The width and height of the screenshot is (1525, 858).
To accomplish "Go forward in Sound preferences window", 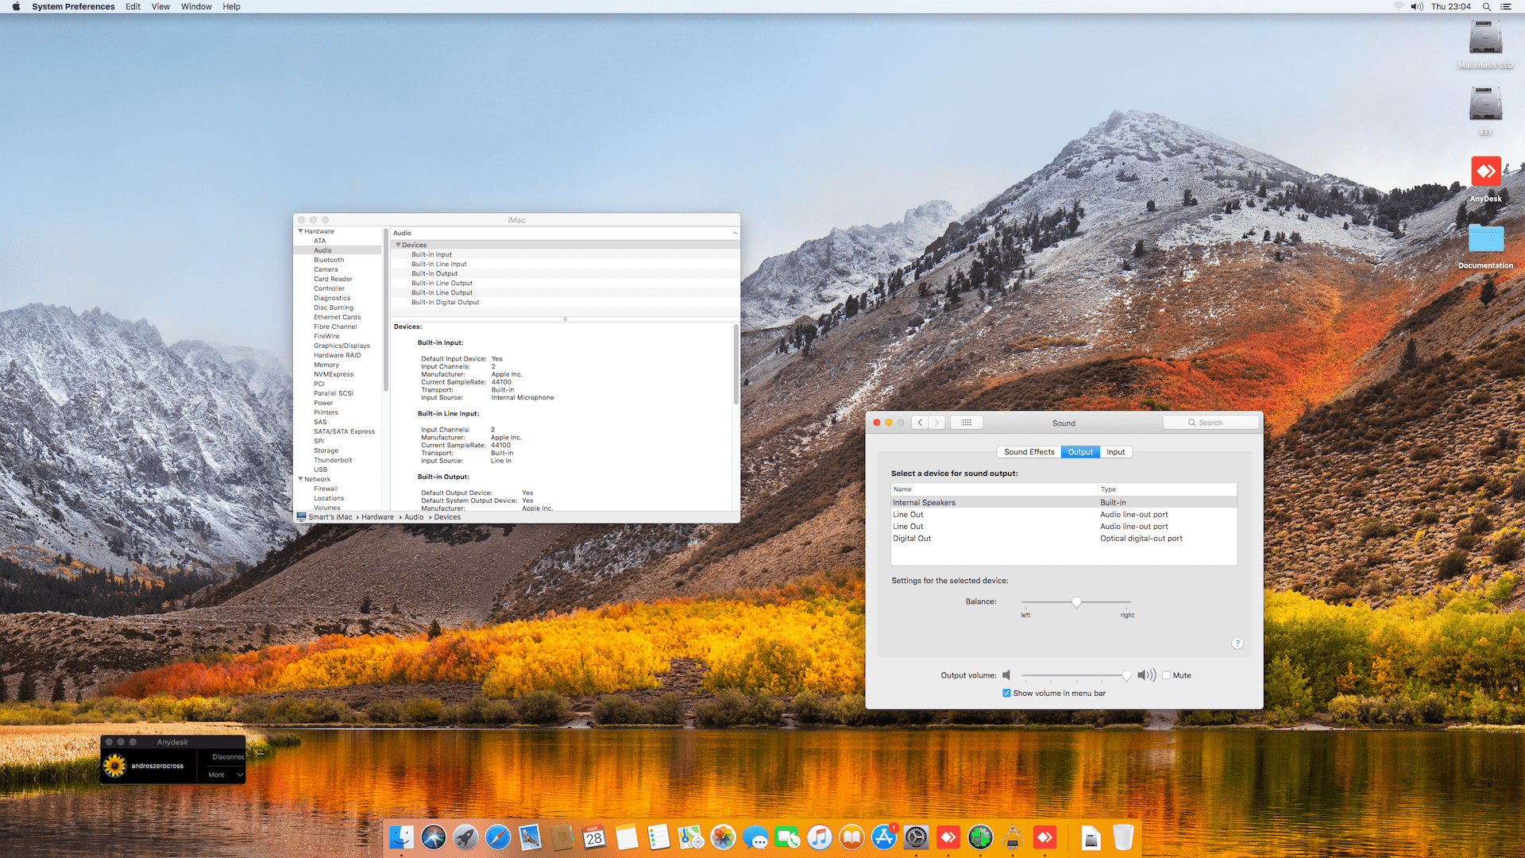I will [x=936, y=423].
